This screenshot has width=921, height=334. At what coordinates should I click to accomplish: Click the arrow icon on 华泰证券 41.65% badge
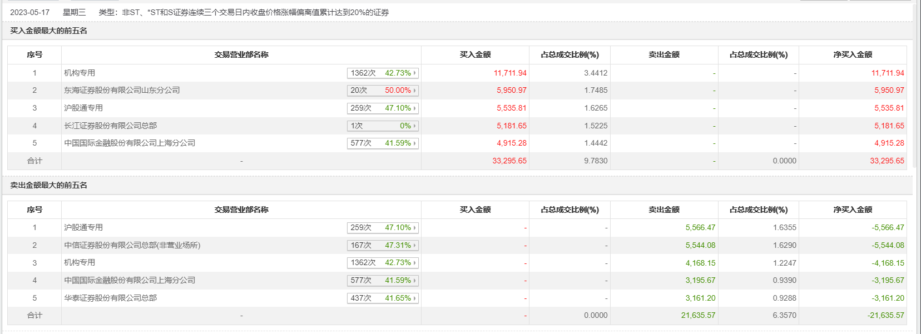[x=414, y=298]
